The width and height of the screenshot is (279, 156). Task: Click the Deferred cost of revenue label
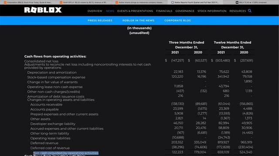coord(50,148)
